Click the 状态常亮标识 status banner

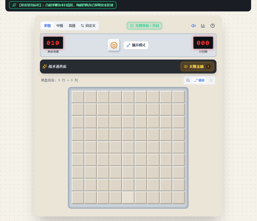click(63, 5)
